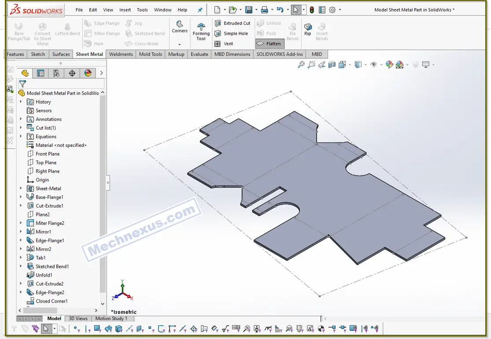Viewport: 491px width, 339px height.
Task: Click the Zoom to Fit icon
Action: tap(301, 65)
